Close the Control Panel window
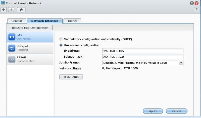The height and width of the screenshot is (118, 201). (196, 3)
